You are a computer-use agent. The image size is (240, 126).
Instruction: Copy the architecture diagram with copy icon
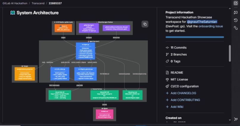tap(145, 24)
